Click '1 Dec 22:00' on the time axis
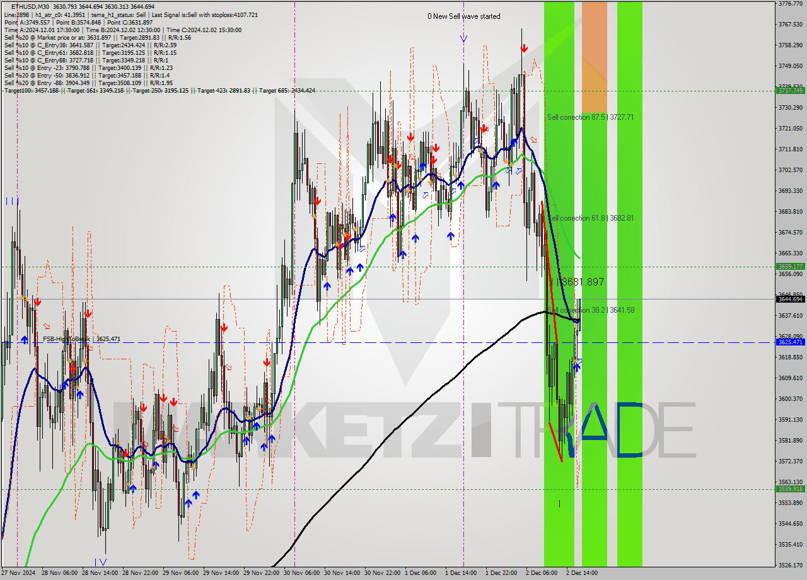The height and width of the screenshot is (580, 807). [x=501, y=573]
